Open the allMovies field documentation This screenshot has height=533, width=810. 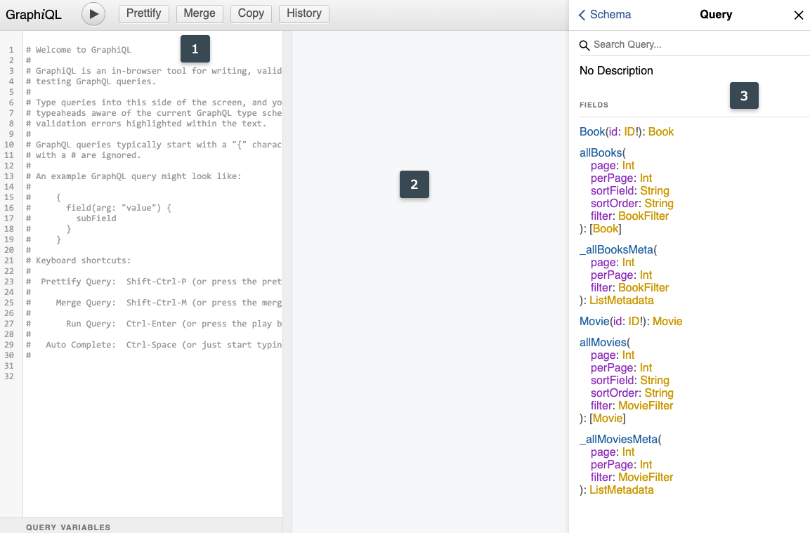click(x=603, y=342)
